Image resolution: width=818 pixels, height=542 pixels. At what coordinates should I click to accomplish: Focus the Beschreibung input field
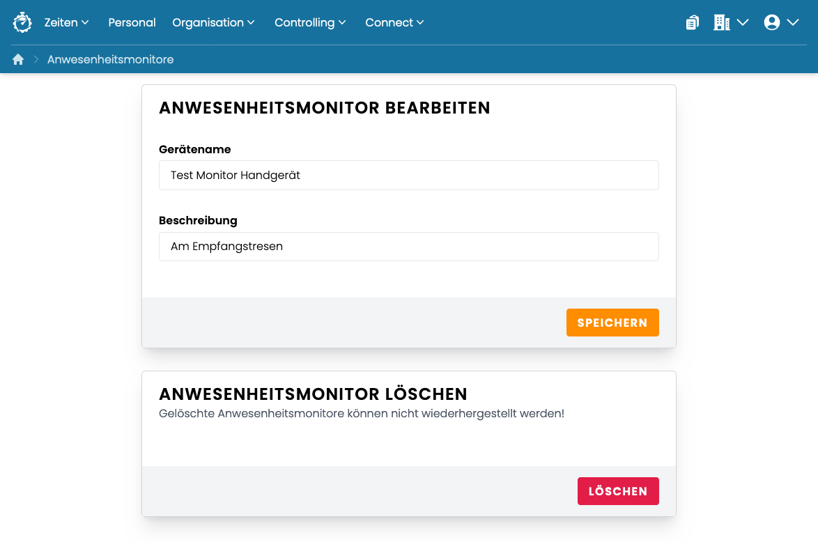(x=408, y=246)
